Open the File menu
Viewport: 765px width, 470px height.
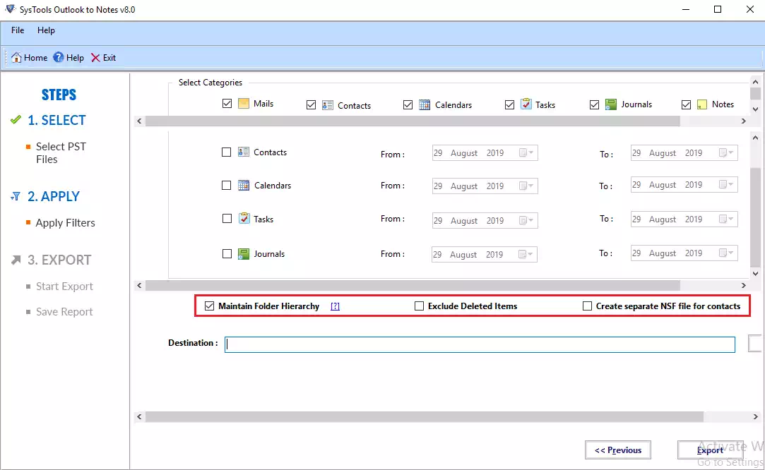click(18, 30)
